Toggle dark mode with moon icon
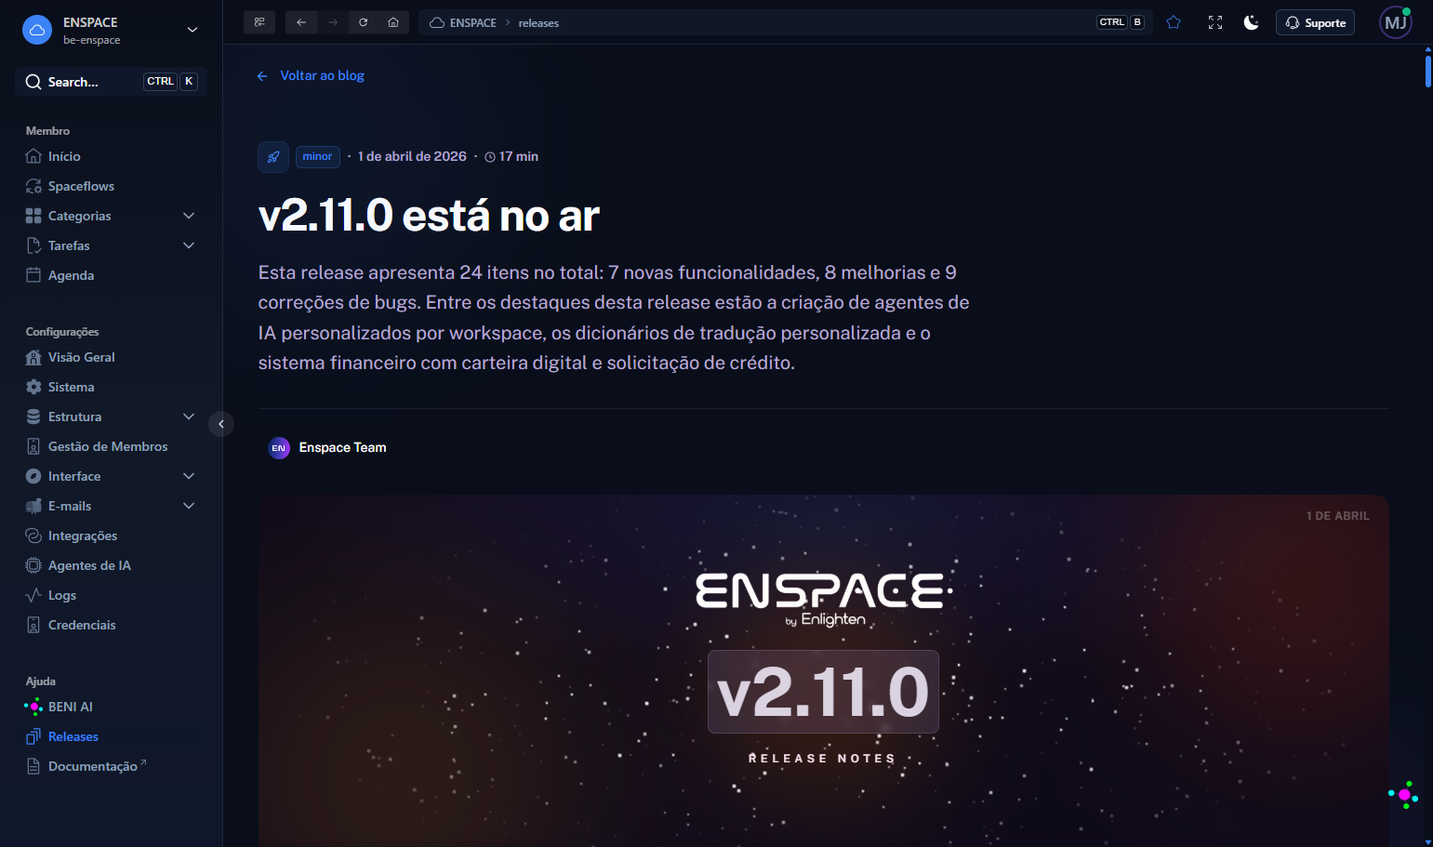 pos(1252,22)
